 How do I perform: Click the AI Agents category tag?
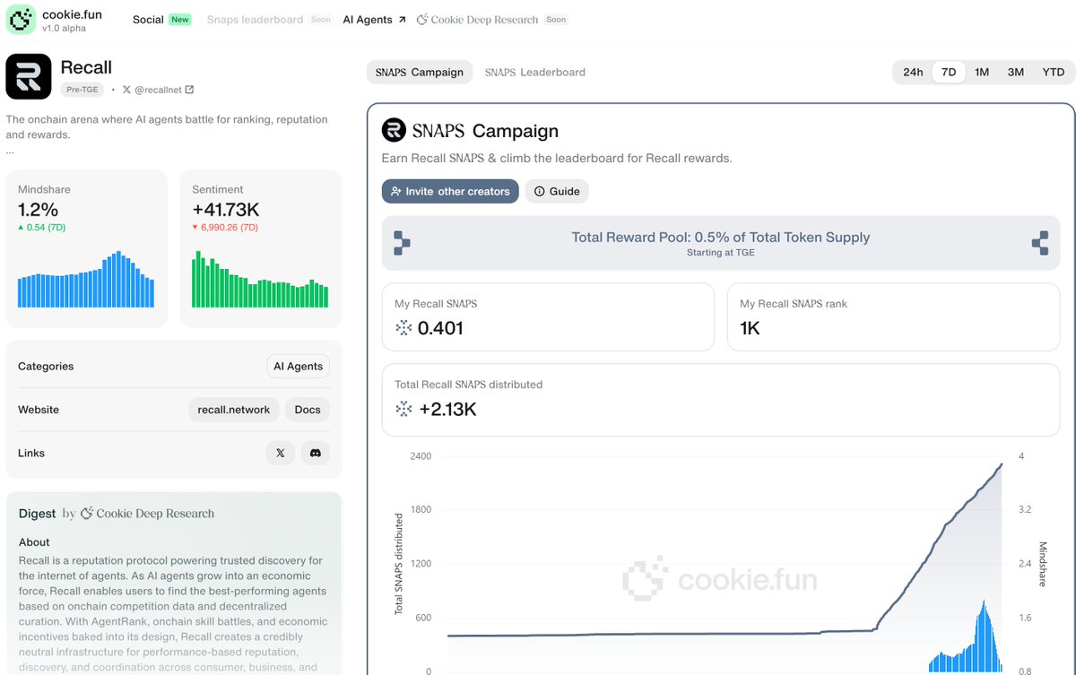298,367
